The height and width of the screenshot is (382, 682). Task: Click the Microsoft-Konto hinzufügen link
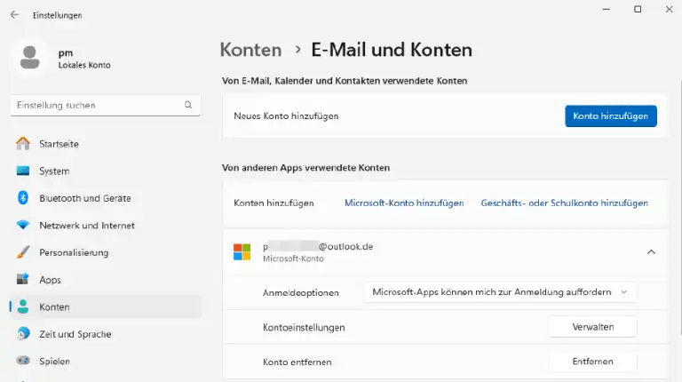tap(404, 203)
